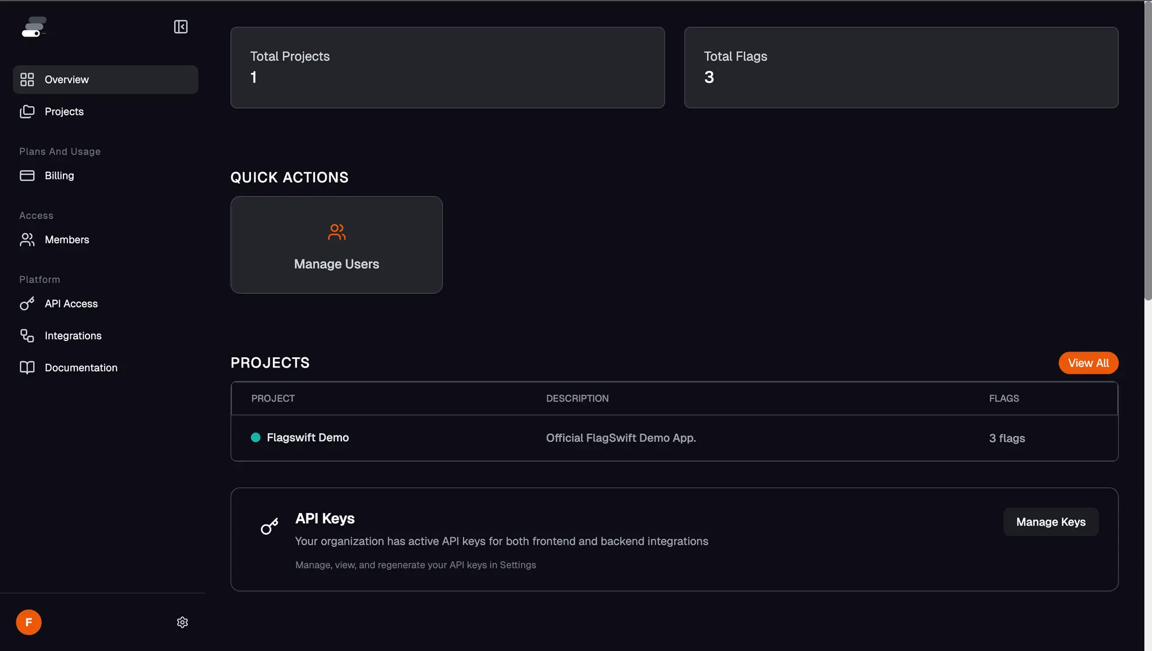Click the Manage Users quick action card
Viewport: 1152px width, 651px height.
pyautogui.click(x=336, y=245)
